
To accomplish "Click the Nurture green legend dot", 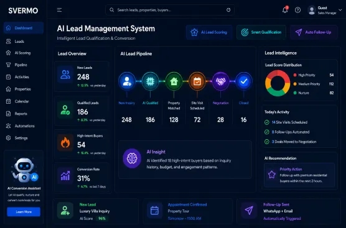I will [x=295, y=93].
